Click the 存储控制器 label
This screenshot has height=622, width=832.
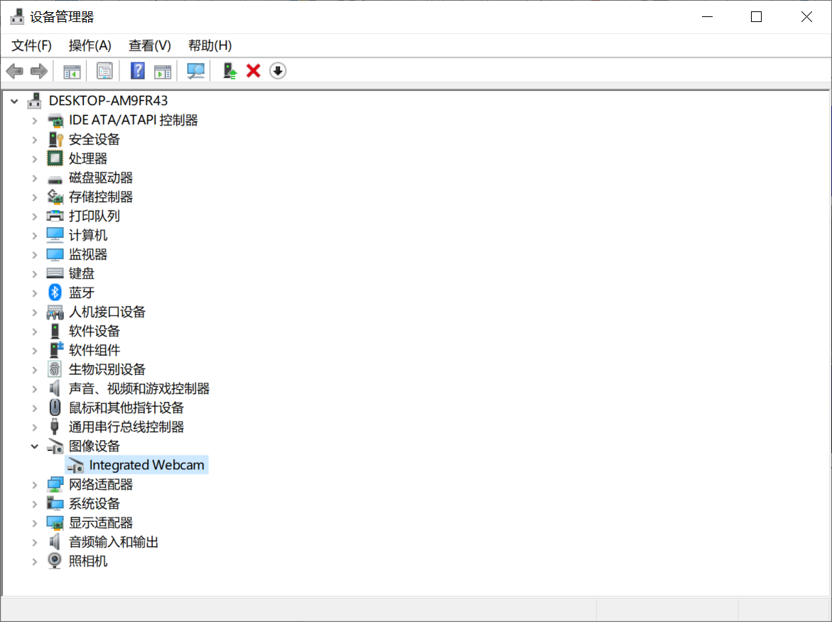point(101,197)
